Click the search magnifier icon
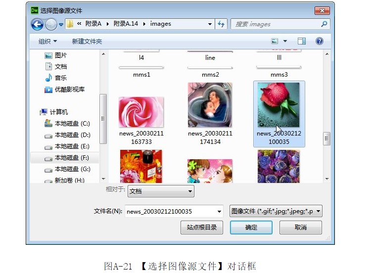Screen dimensions: 370x273 324,24
